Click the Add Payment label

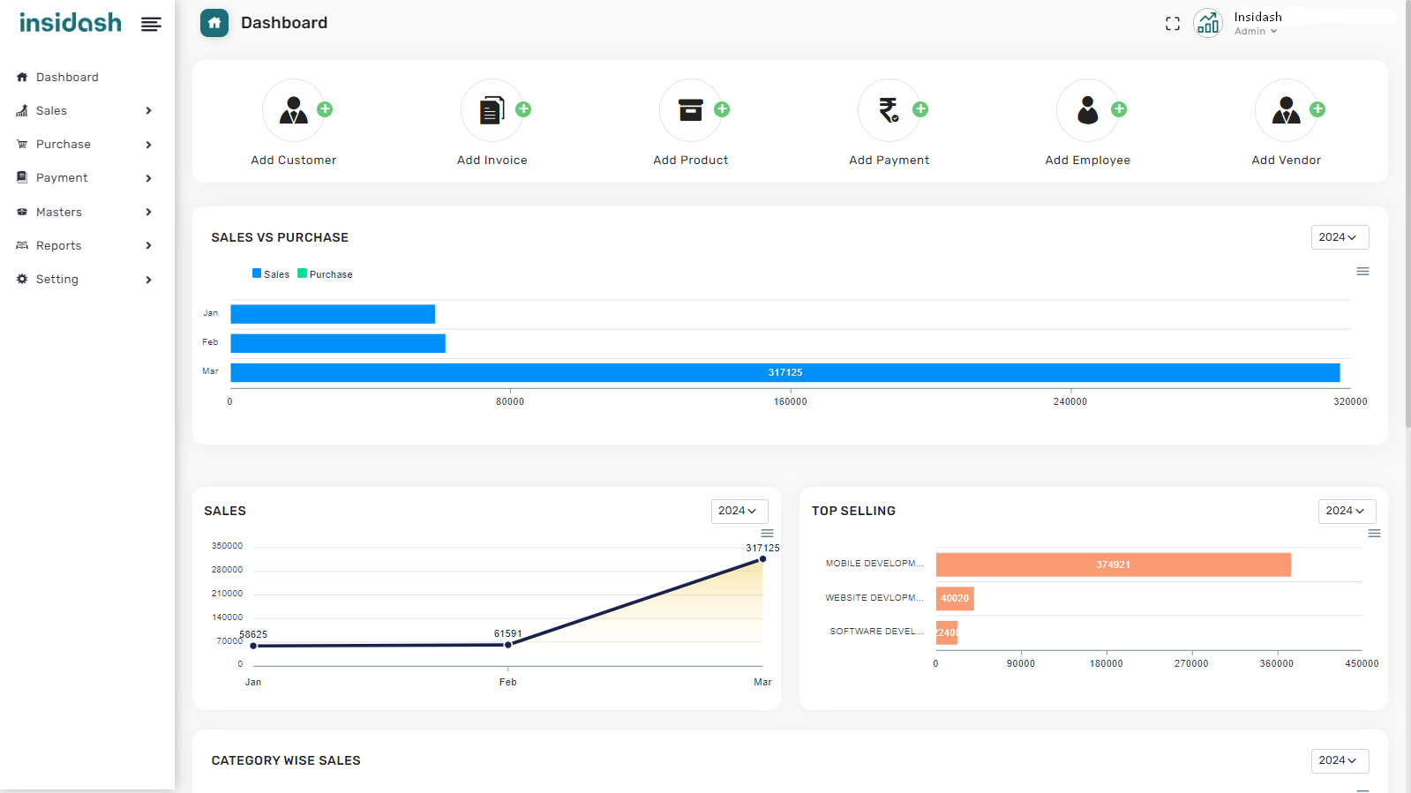point(889,161)
